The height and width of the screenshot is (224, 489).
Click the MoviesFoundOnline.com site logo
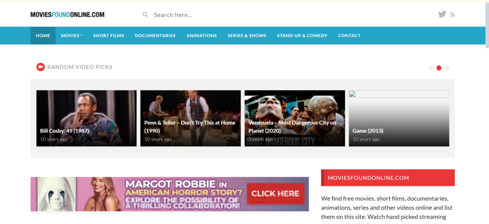[67, 15]
